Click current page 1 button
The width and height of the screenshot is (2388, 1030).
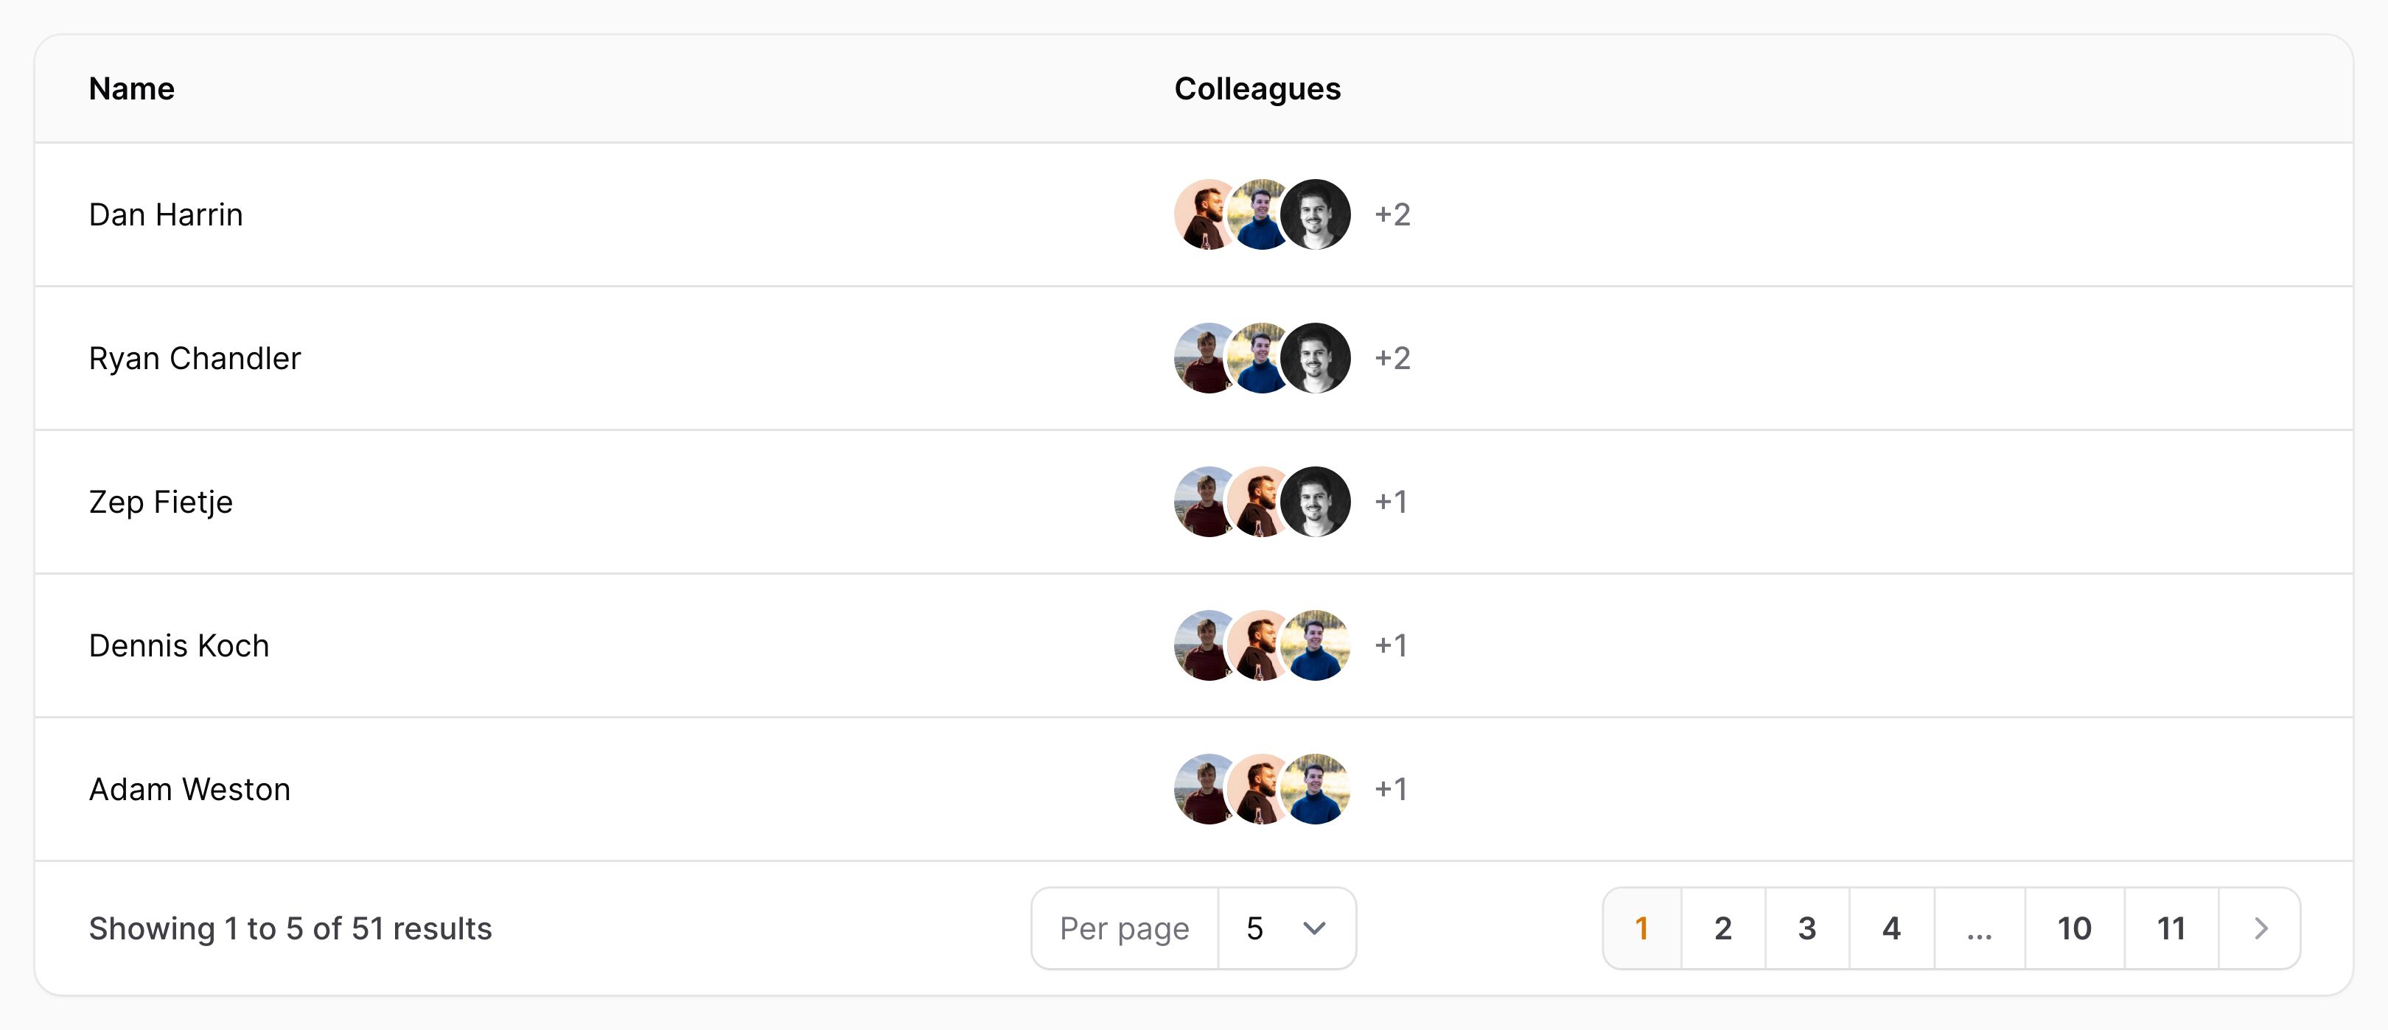1642,928
